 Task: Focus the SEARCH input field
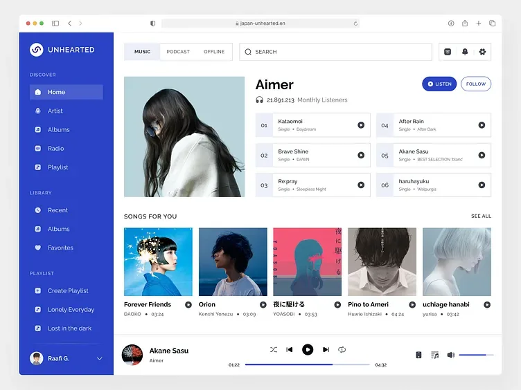335,52
